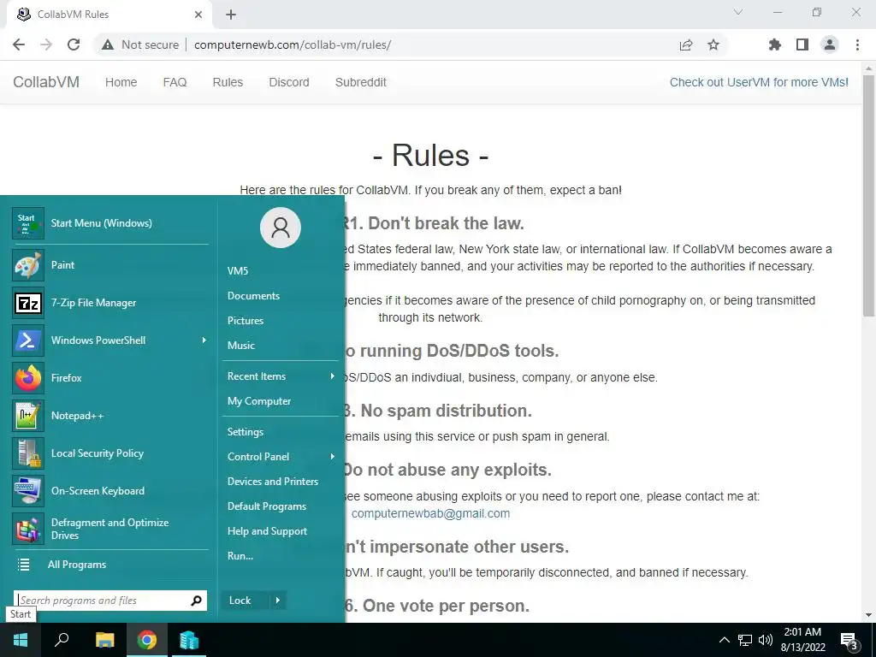Click the volume speaker tray icon
Image resolution: width=876 pixels, height=657 pixels.
coord(766,640)
